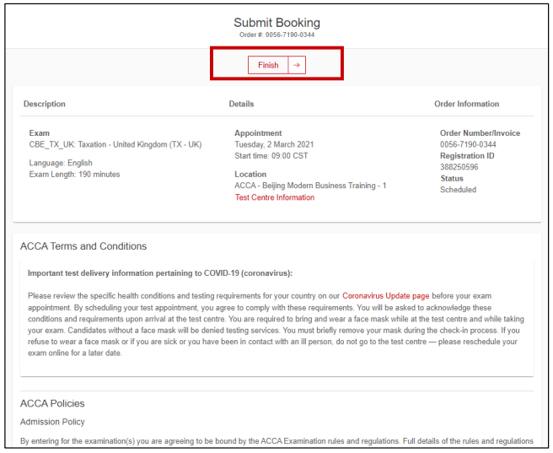Image resolution: width=553 pixels, height=453 pixels.
Task: Click the right arrow icon beside Finish
Action: 296,65
